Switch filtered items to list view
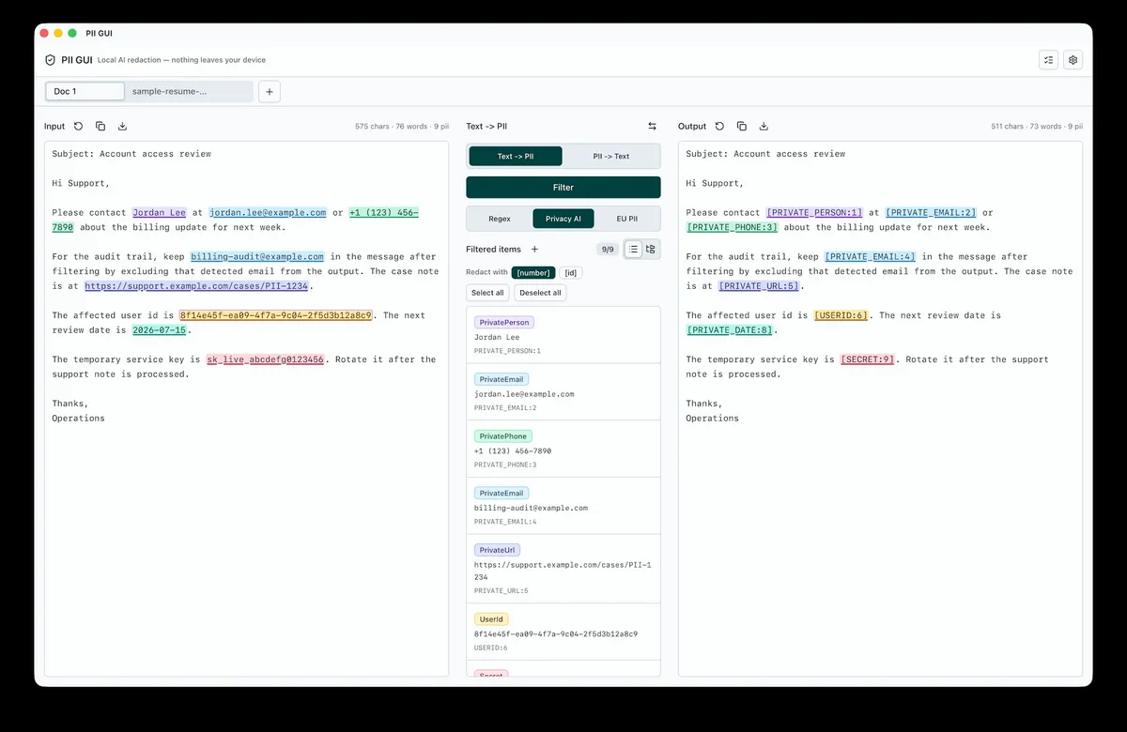This screenshot has width=1127, height=732. point(634,249)
